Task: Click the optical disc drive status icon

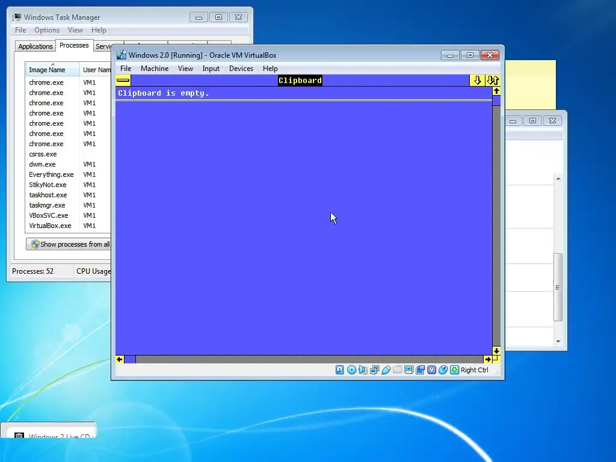Action: pyautogui.click(x=351, y=370)
